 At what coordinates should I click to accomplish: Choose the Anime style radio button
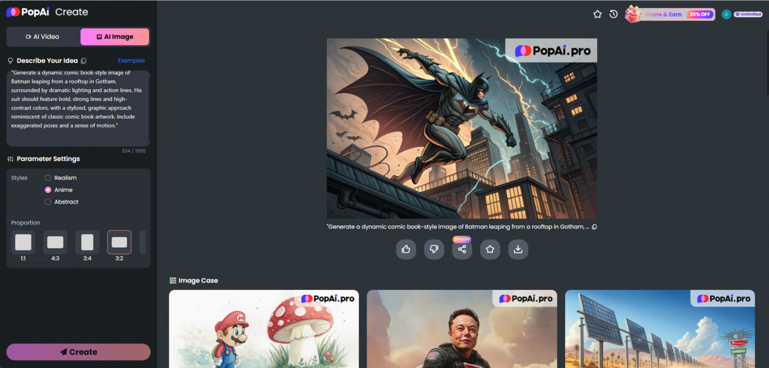tap(48, 190)
